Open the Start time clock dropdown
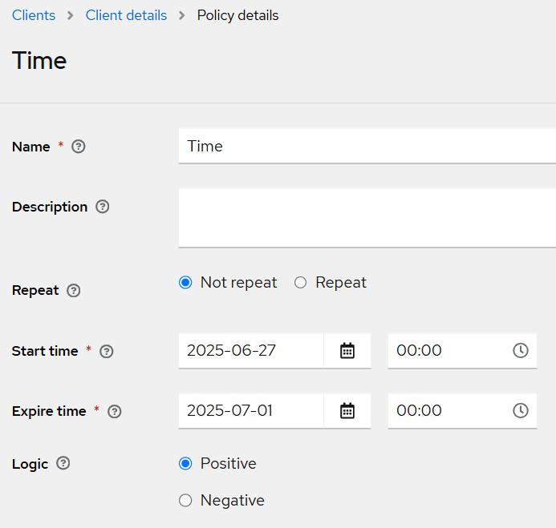 [x=521, y=351]
